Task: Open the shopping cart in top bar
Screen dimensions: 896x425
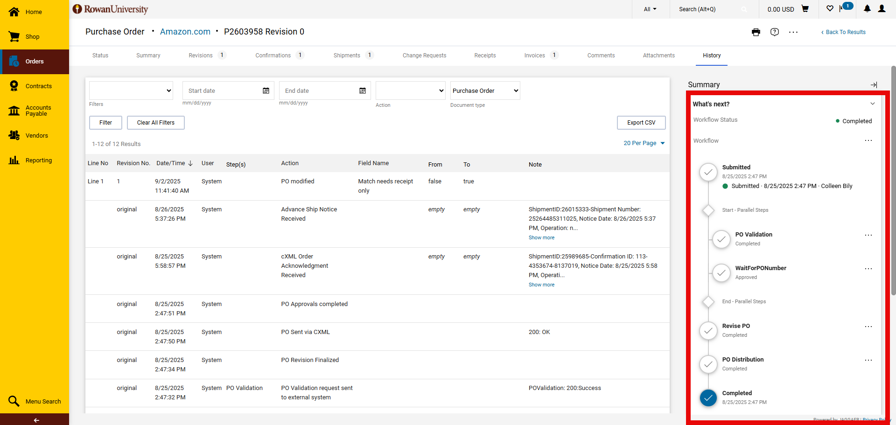Action: tap(805, 9)
